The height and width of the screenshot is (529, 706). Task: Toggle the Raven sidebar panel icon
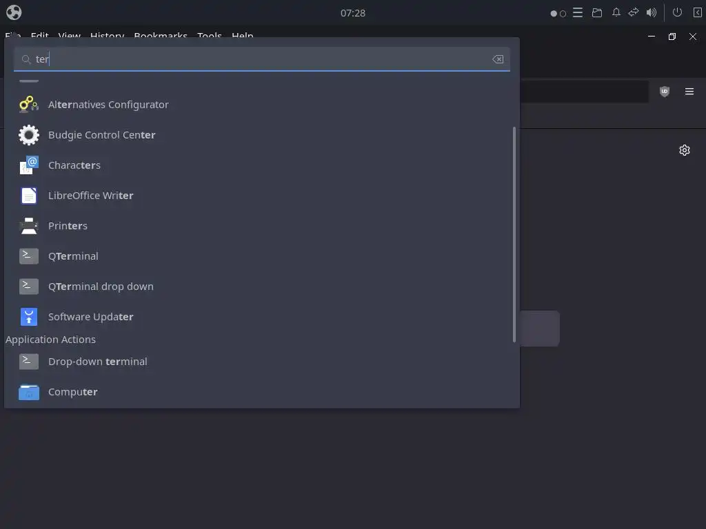(698, 12)
